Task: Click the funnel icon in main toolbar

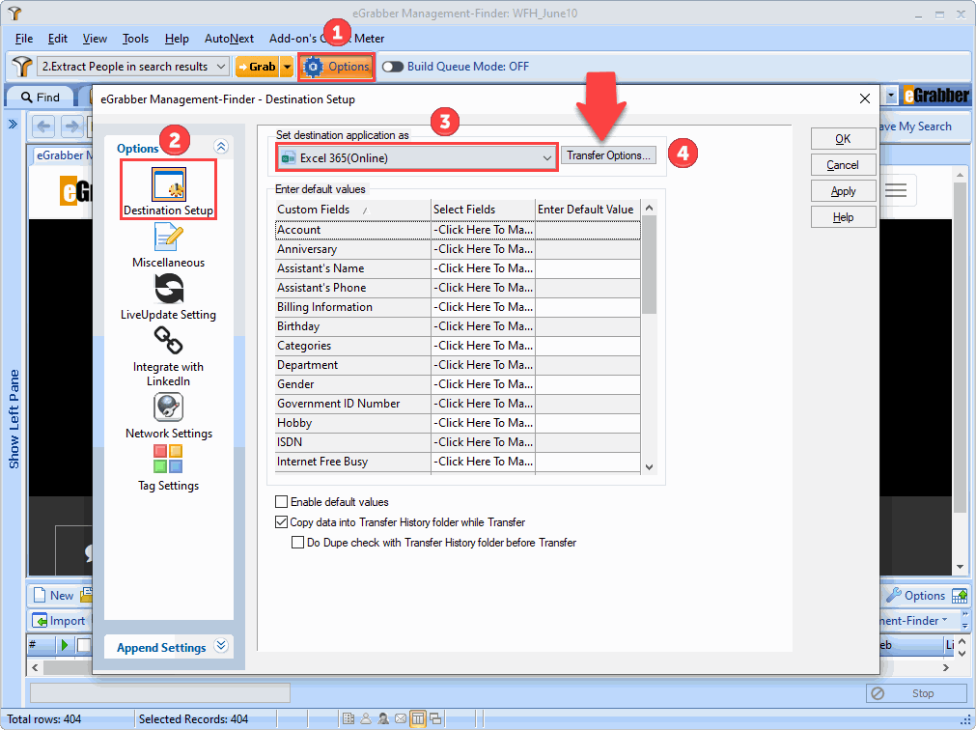Action: (x=22, y=67)
